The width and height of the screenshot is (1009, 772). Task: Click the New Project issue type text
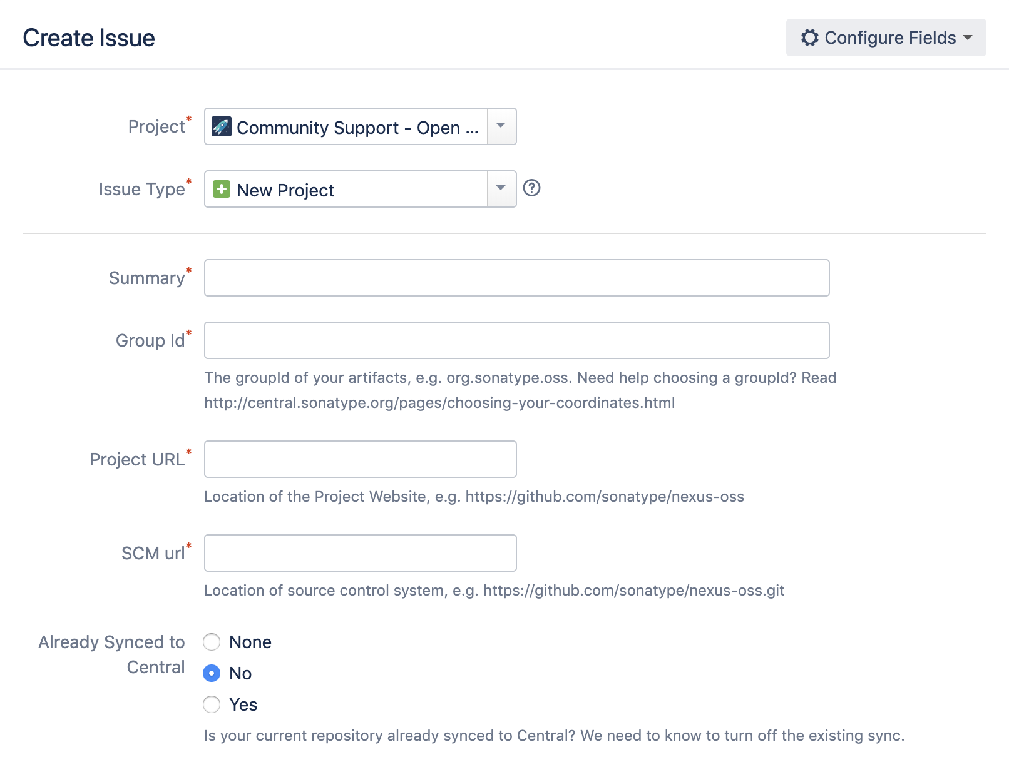[285, 190]
